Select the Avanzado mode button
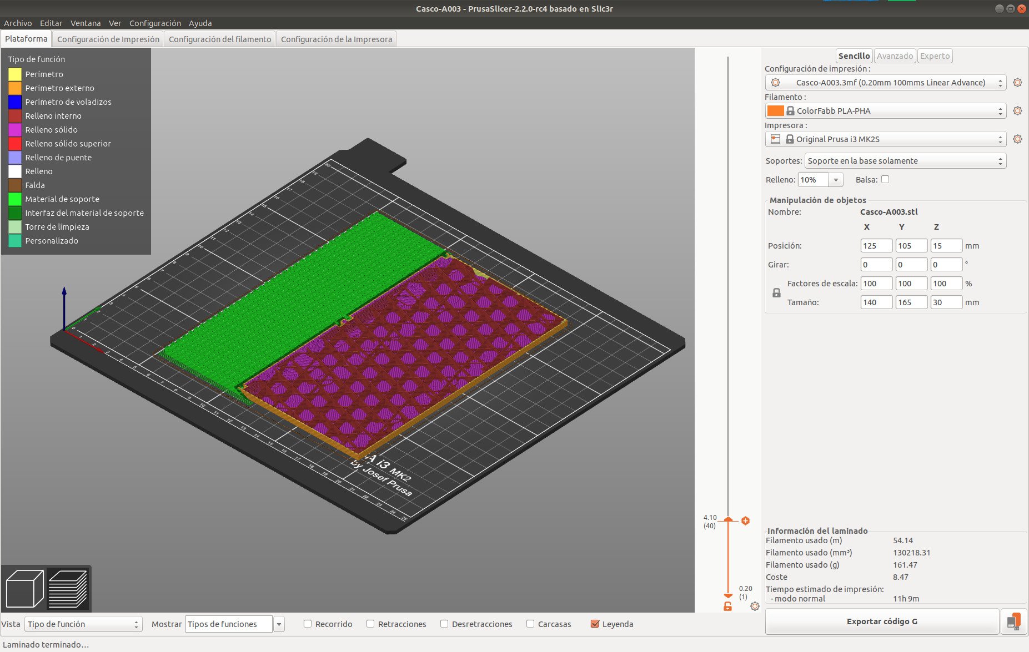The height and width of the screenshot is (652, 1029). pyautogui.click(x=895, y=55)
